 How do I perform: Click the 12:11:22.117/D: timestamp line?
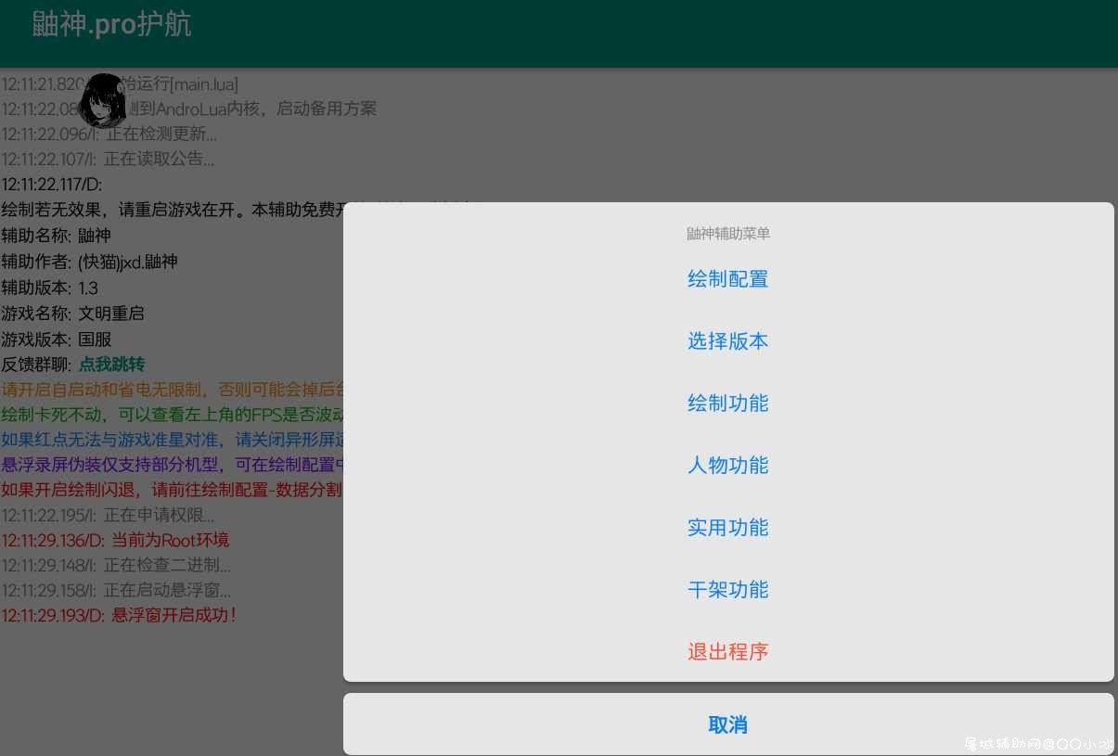tap(52, 185)
